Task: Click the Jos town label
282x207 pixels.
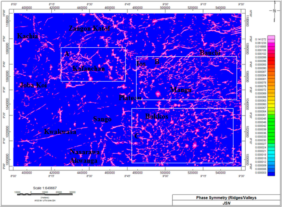Action: point(141,64)
